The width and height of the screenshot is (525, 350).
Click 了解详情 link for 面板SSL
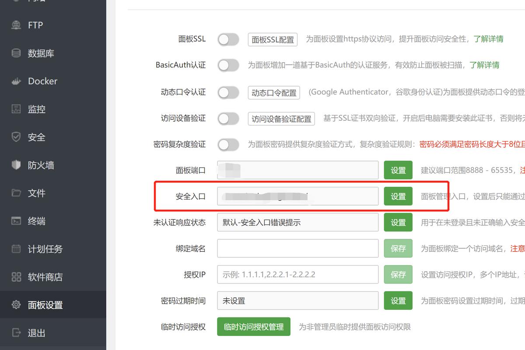(x=488, y=39)
